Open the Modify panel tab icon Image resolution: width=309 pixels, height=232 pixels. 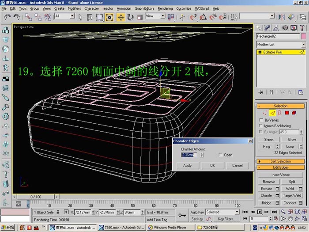[x=267, y=28]
